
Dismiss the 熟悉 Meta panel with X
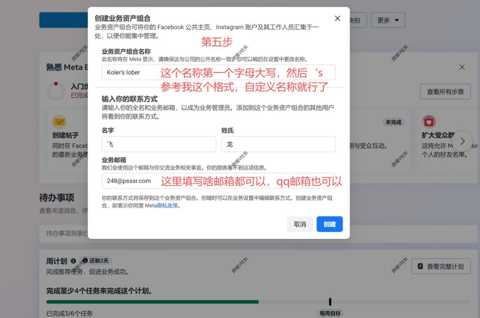[462, 67]
